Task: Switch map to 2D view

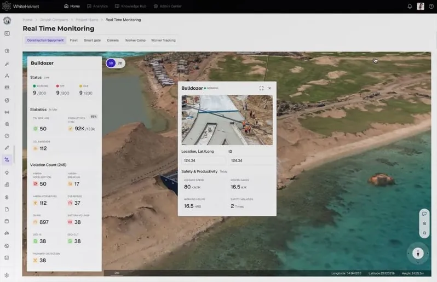Action: click(120, 64)
